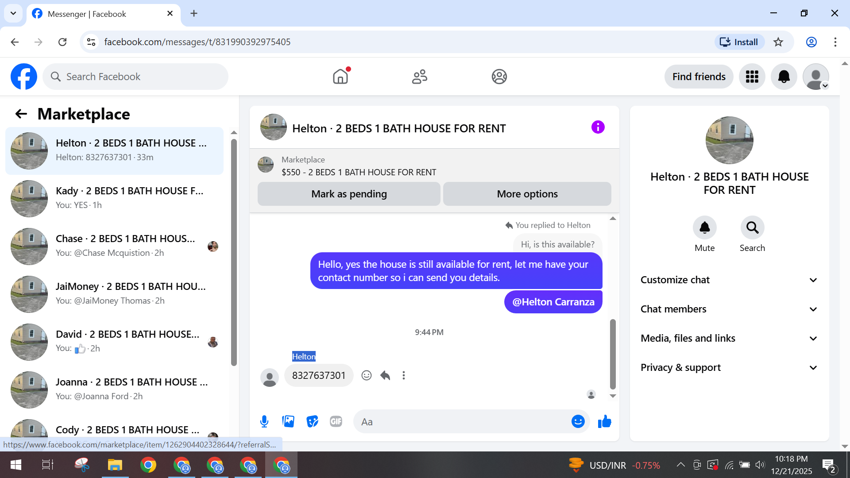Select Helton's chat in the list
Viewport: 850px width, 478px height.
pyautogui.click(x=114, y=150)
